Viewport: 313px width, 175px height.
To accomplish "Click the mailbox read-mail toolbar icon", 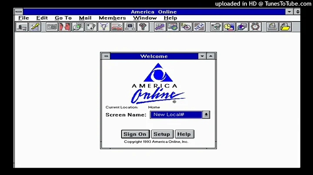I will (x=22, y=27).
